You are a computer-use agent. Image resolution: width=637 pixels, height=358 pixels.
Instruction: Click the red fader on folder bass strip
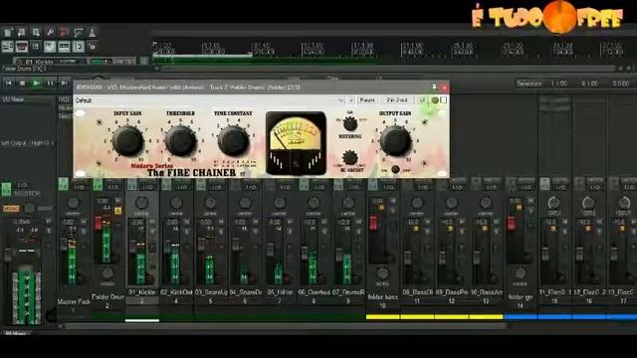[373, 223]
